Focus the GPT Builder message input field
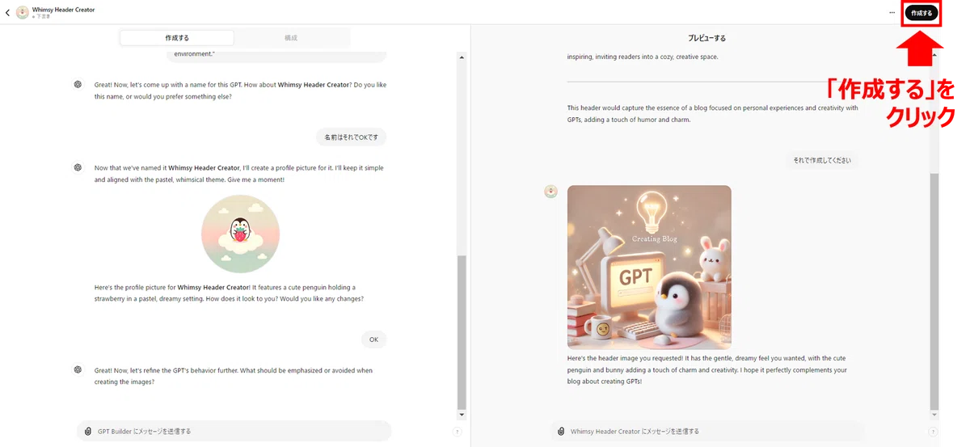Screen dimensions: 970x447 point(234,432)
